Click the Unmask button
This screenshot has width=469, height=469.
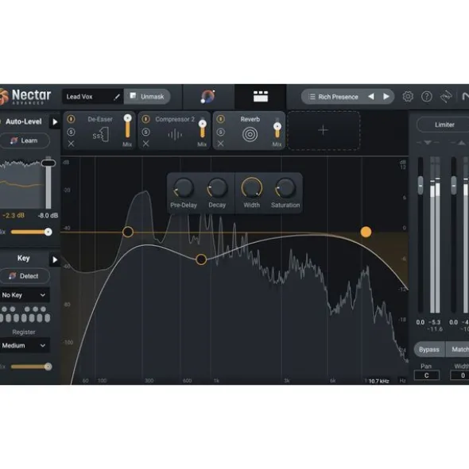pos(147,96)
